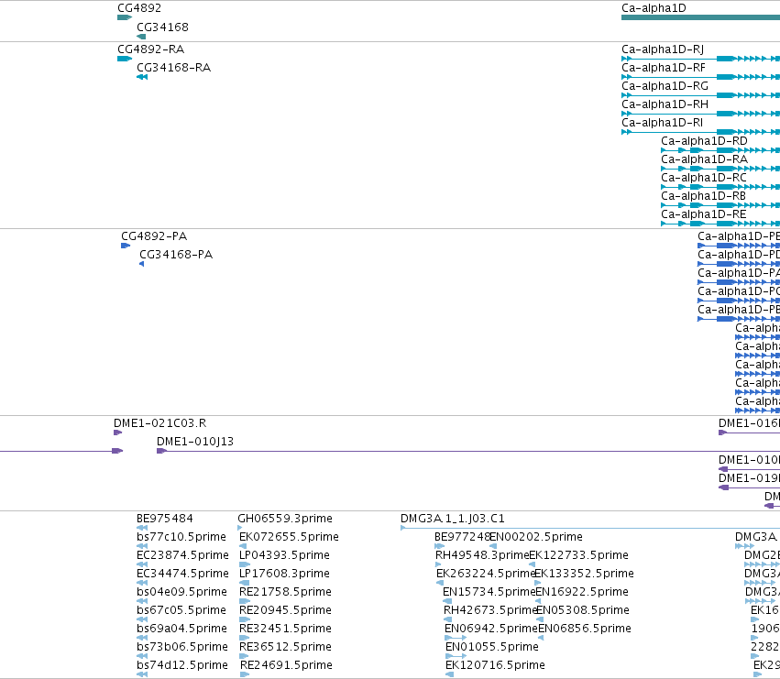The image size is (780, 679).
Task: Click EST bs77c10.5prime
Action: point(181,537)
